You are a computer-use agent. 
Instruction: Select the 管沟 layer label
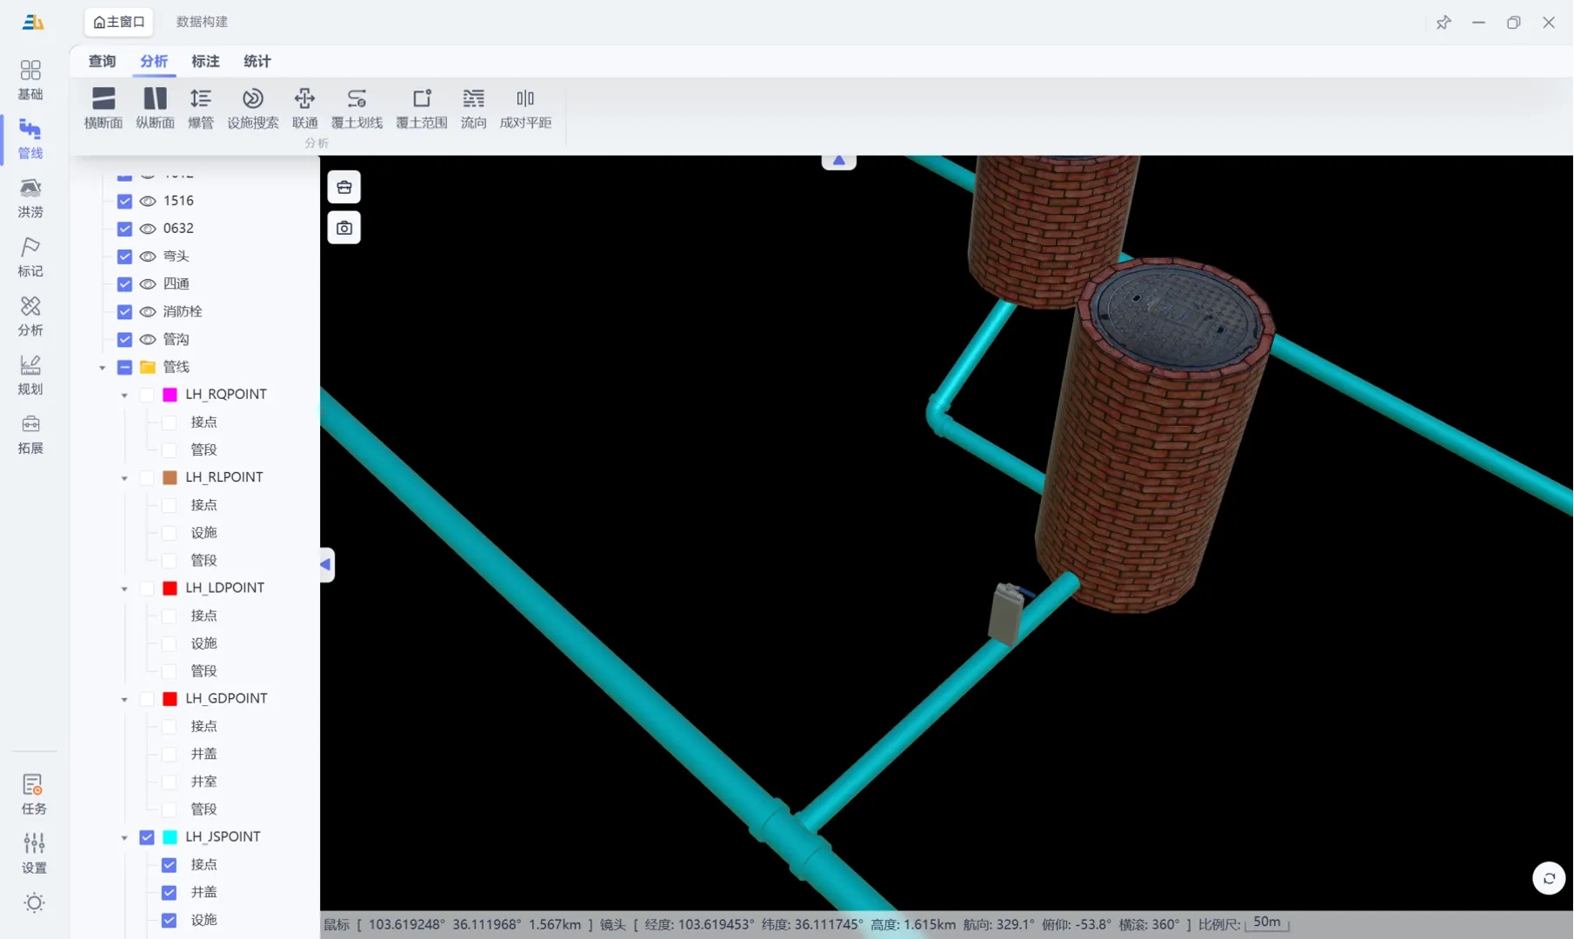pyautogui.click(x=177, y=339)
